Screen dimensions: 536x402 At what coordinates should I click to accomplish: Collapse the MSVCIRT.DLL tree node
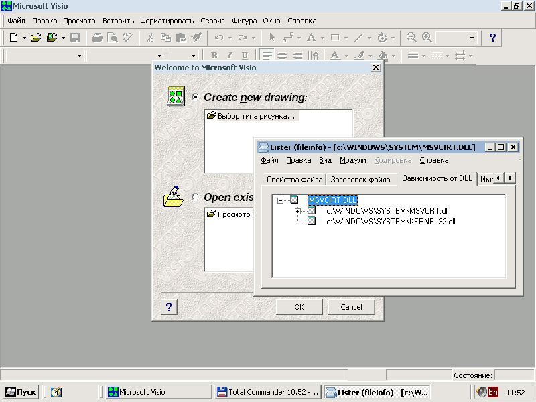[280, 200]
